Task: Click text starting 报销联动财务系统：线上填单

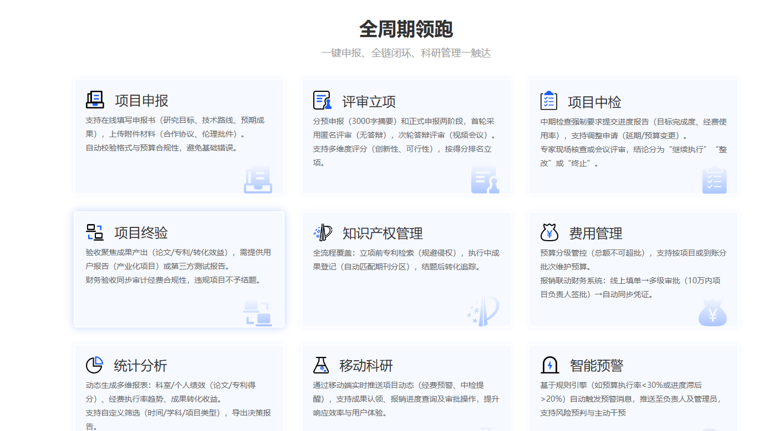Action: click(630, 287)
